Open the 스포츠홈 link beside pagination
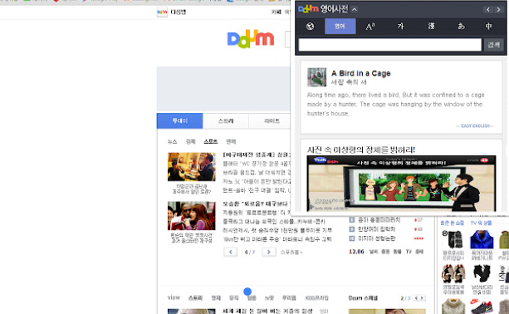This screenshot has height=314, width=509. point(291,252)
